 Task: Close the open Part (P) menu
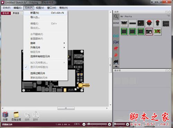29,8
